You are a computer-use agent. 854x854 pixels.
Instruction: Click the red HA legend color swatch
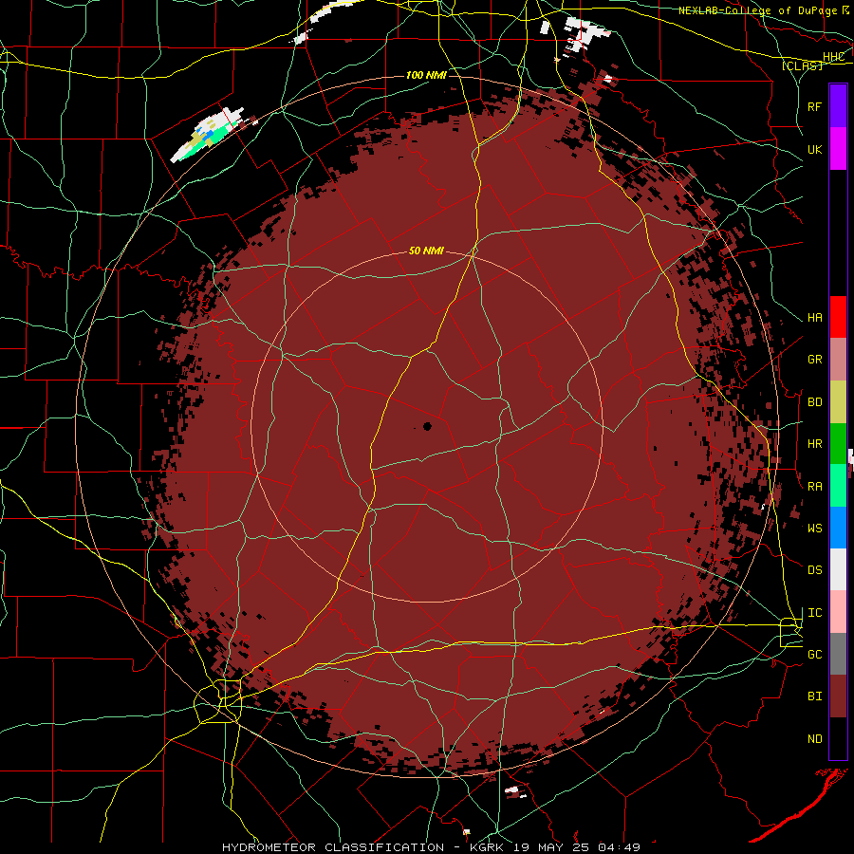point(838,317)
